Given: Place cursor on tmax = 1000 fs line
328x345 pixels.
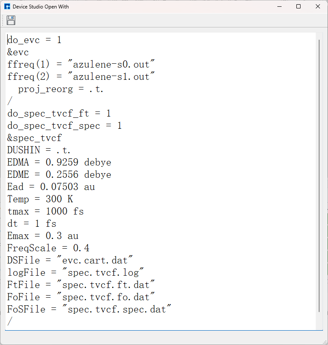Looking at the screenshot, I should [x=45, y=212].
